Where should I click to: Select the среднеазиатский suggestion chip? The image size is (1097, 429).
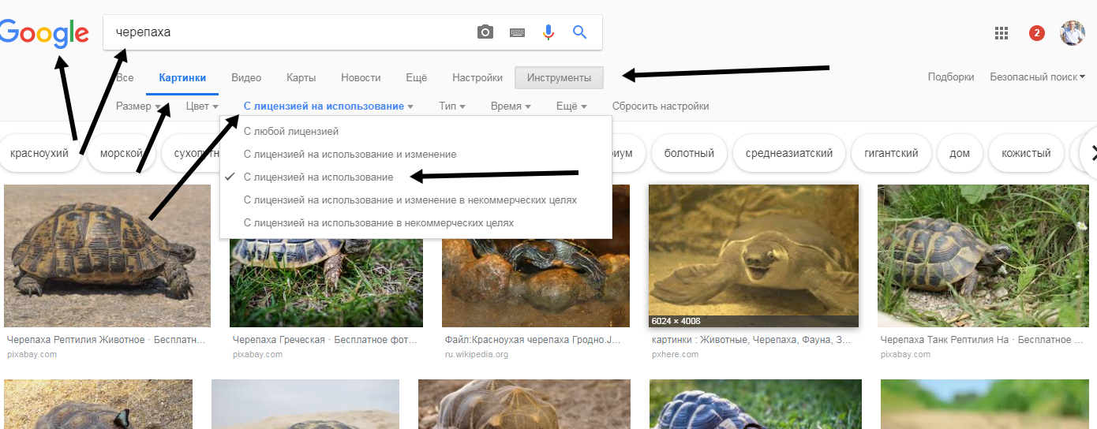pyautogui.click(x=789, y=153)
